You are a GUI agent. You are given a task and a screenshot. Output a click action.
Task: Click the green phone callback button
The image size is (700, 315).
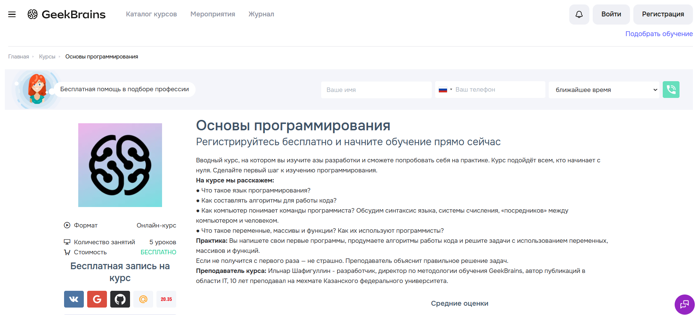coord(671,90)
